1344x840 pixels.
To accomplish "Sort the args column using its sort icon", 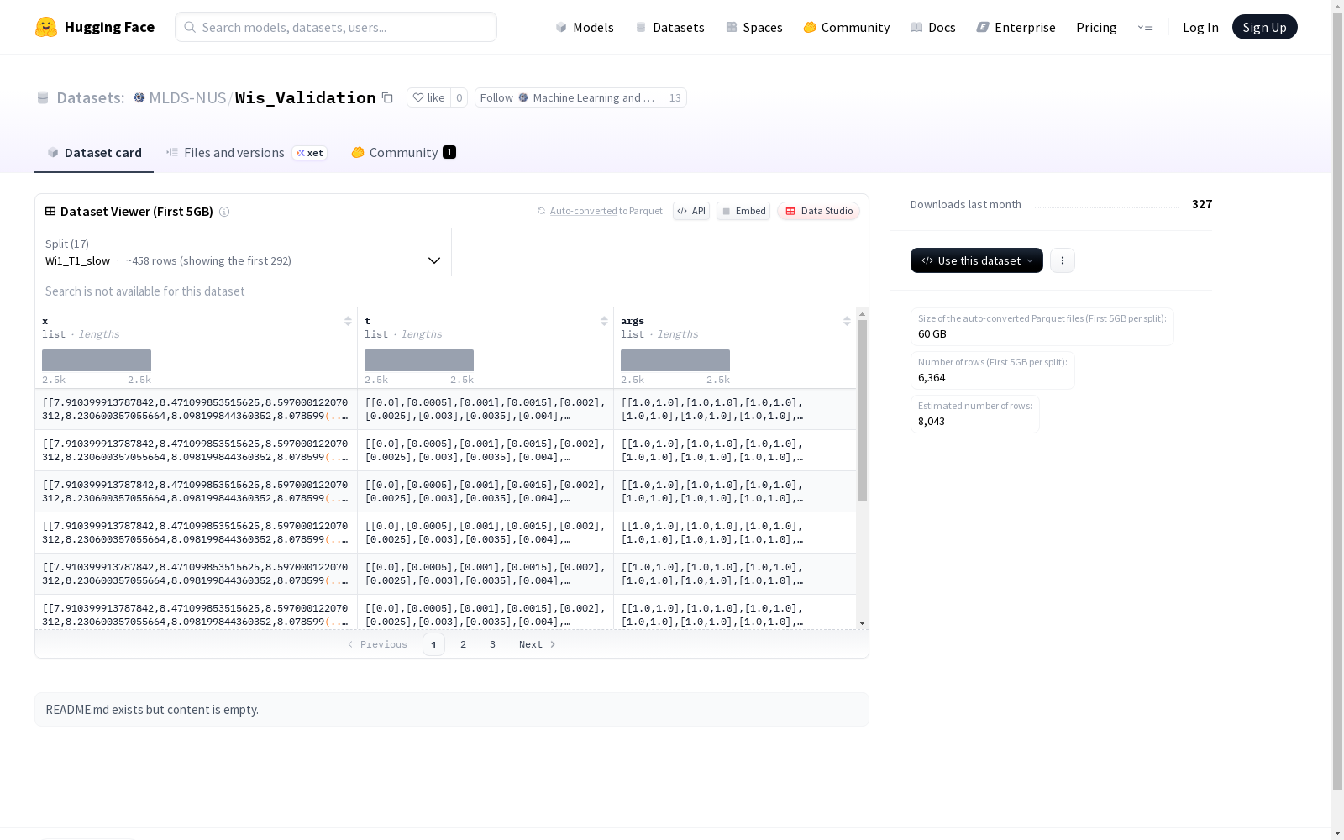I will click(847, 321).
